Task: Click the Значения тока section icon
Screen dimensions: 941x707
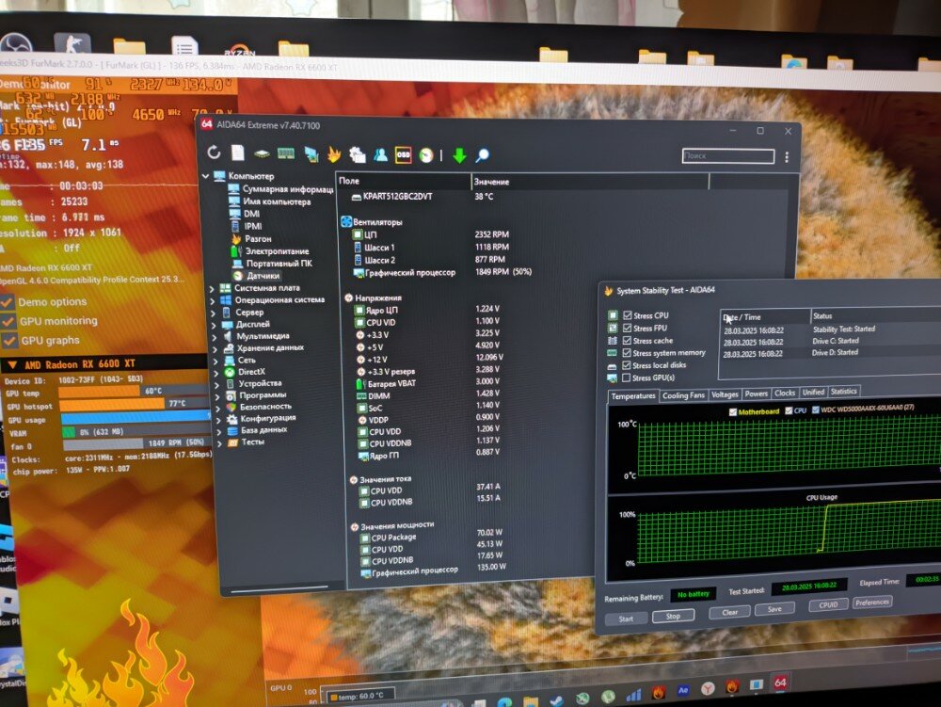Action: (x=354, y=479)
